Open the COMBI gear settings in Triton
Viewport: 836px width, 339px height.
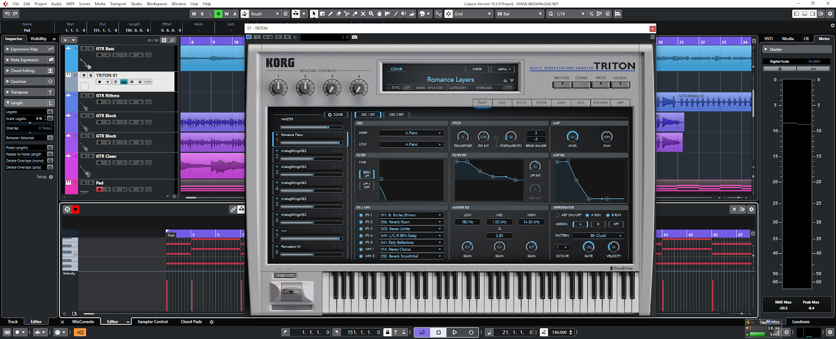point(335,115)
